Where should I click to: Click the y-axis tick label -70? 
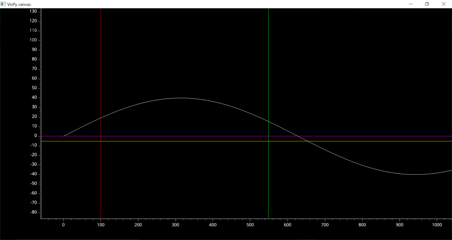pyautogui.click(x=34, y=203)
